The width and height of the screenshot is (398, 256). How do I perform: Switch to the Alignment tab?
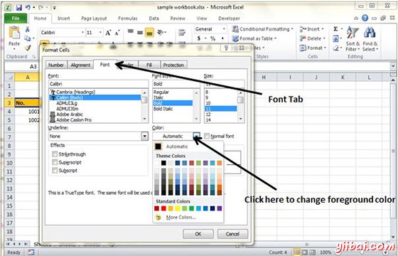(80, 65)
